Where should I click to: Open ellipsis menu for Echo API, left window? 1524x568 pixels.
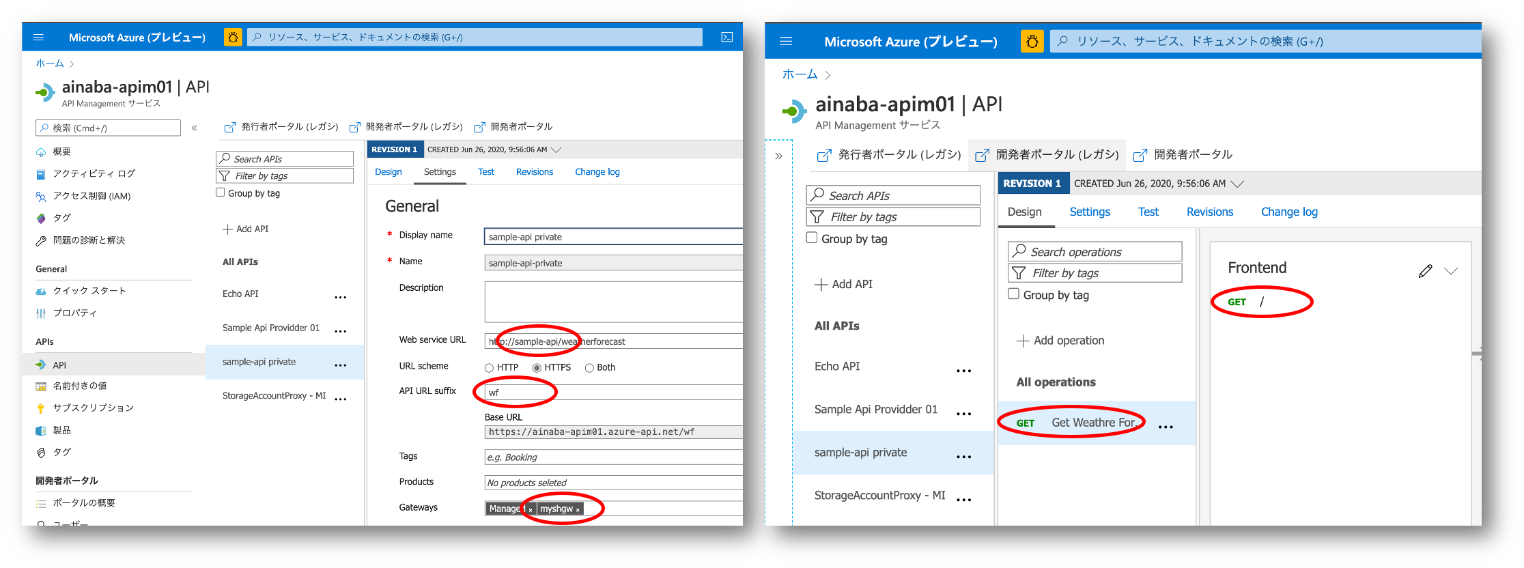click(x=341, y=297)
